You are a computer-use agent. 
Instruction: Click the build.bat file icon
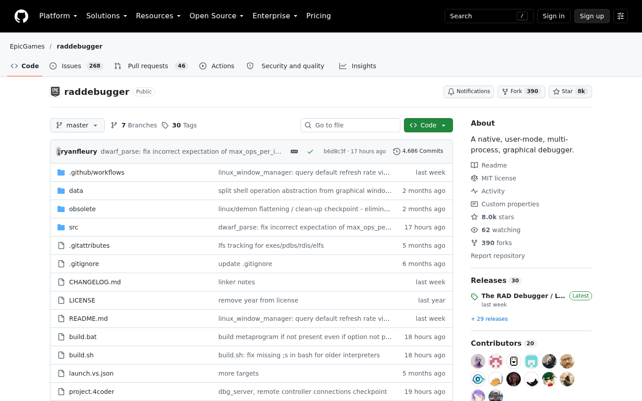pyautogui.click(x=61, y=337)
